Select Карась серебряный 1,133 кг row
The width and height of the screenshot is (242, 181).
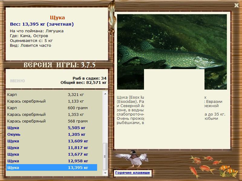[x=52, y=101]
